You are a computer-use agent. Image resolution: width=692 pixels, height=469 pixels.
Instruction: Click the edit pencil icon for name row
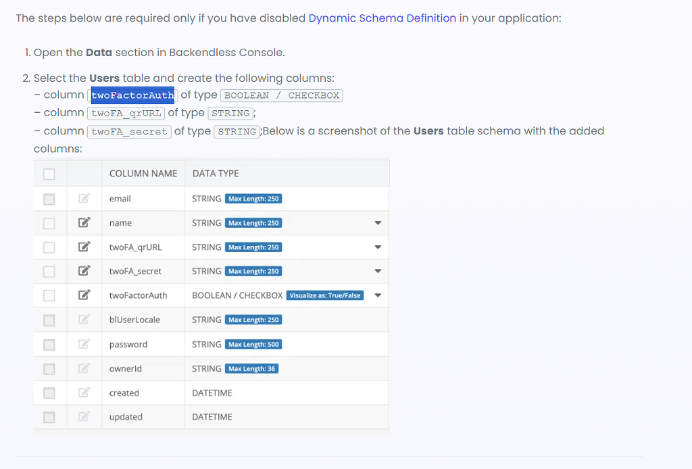(84, 222)
